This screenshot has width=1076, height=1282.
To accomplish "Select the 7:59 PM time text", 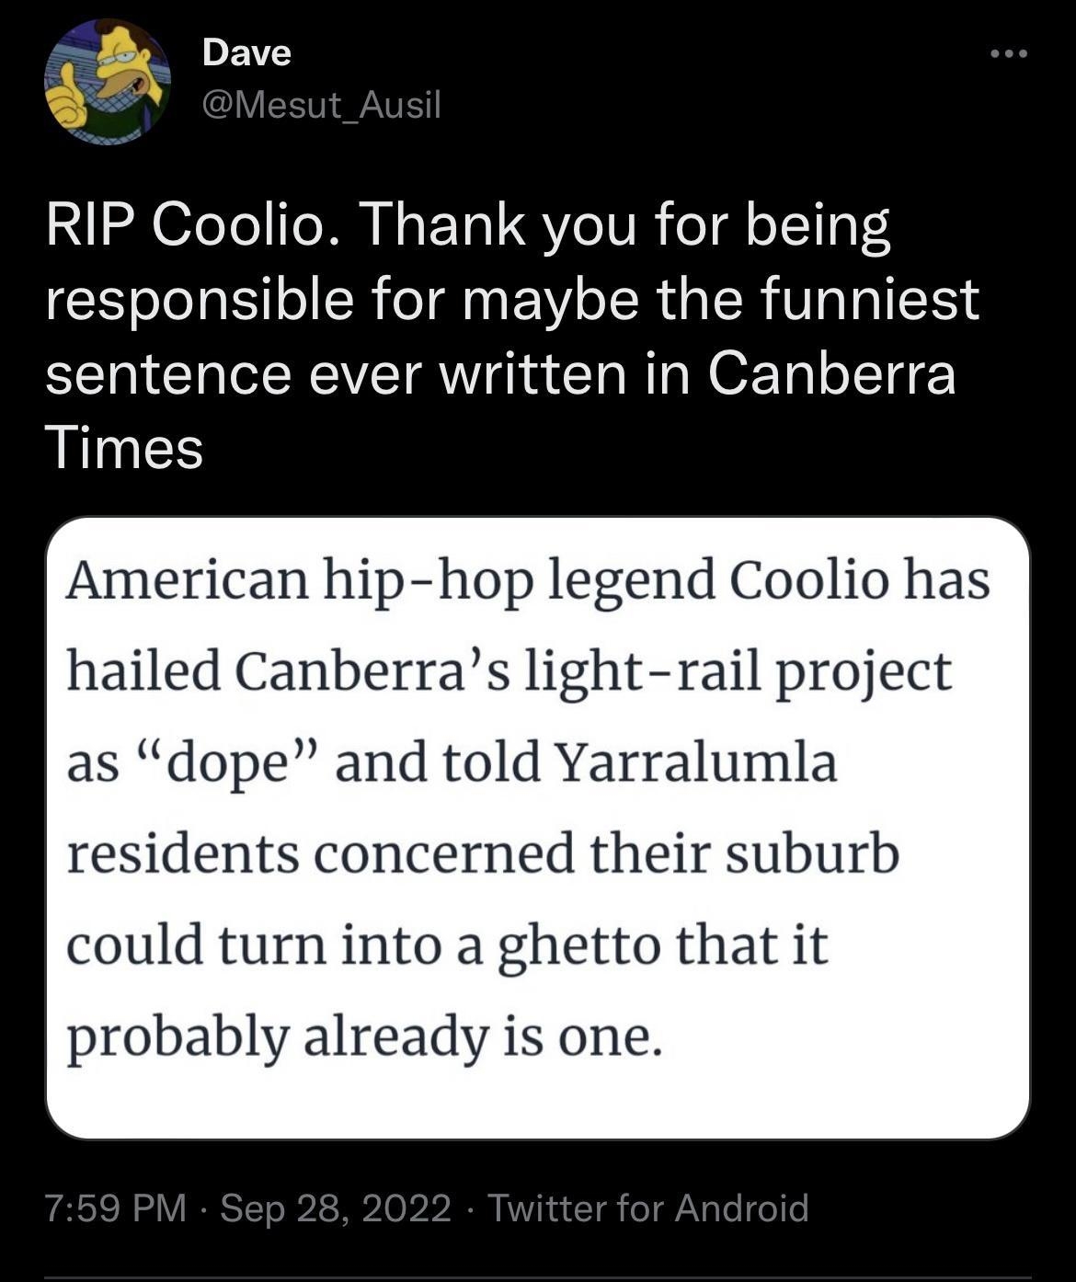I will pos(117,1207).
